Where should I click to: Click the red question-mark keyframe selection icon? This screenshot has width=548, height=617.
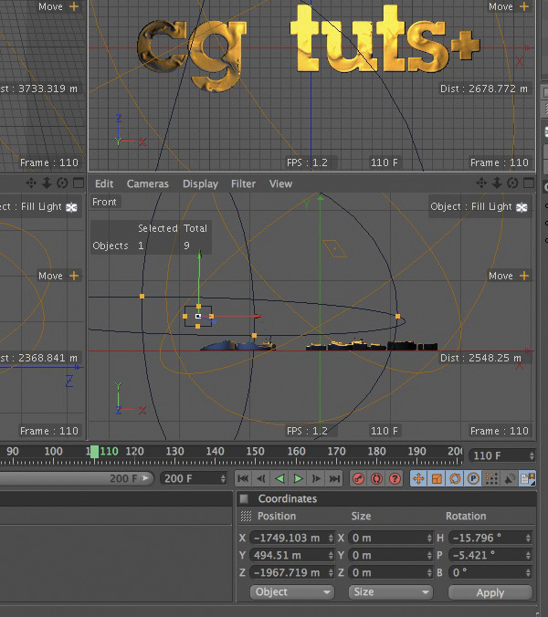coord(395,478)
